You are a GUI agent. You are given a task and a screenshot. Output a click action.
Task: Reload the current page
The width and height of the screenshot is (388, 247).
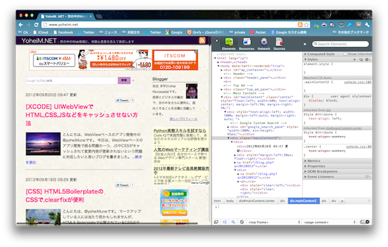point(36,25)
